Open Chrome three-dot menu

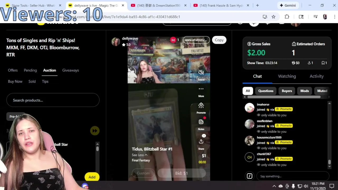point(335,17)
